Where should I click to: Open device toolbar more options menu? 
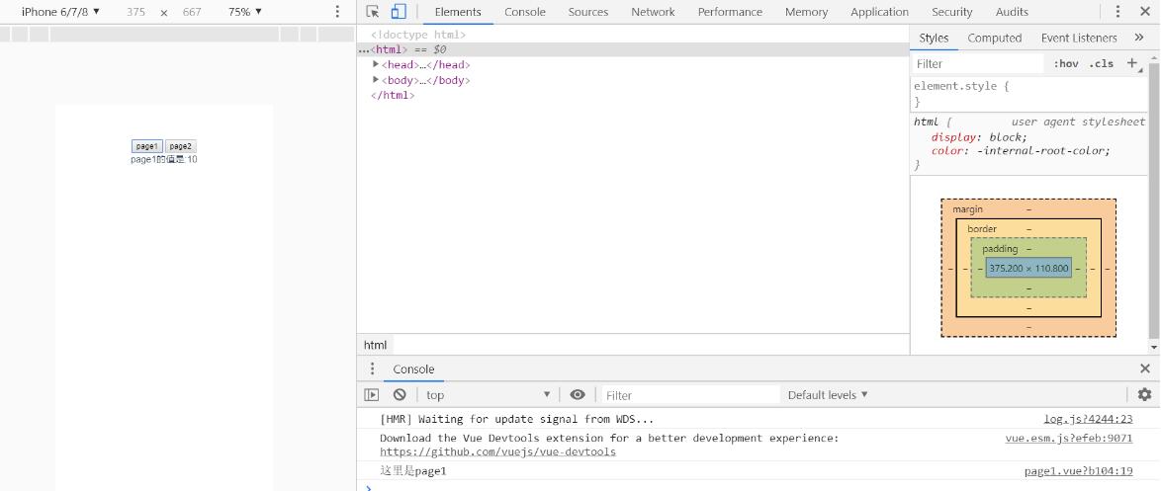[x=337, y=12]
